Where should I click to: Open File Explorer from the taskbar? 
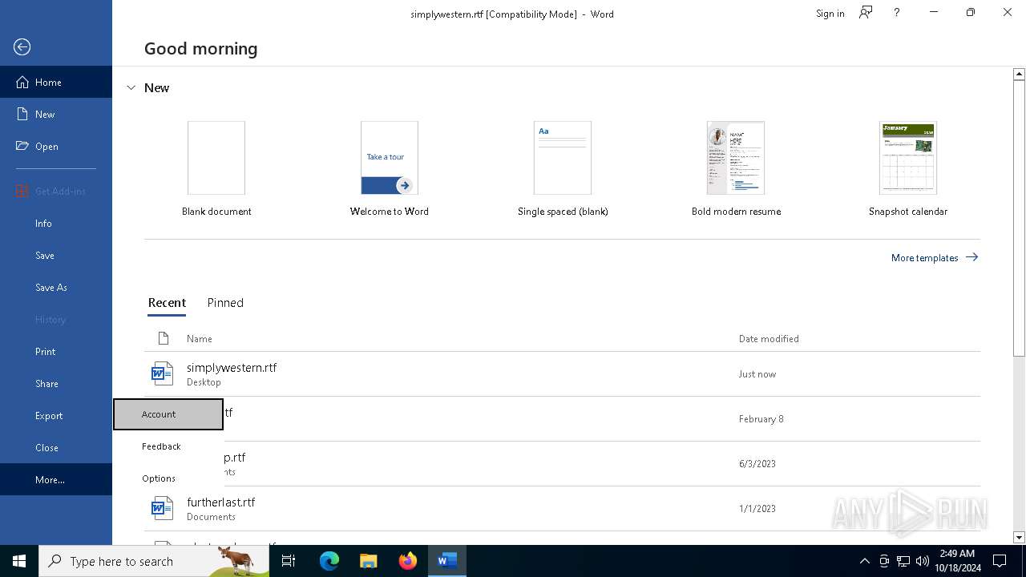point(368,561)
